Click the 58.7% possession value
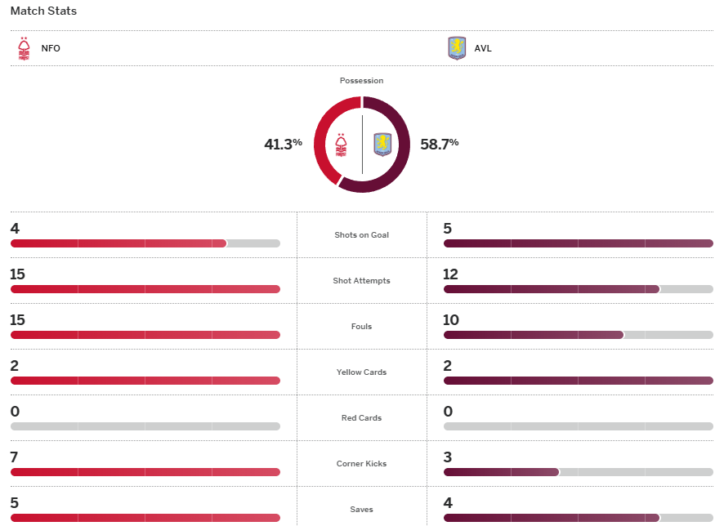 pyautogui.click(x=439, y=145)
